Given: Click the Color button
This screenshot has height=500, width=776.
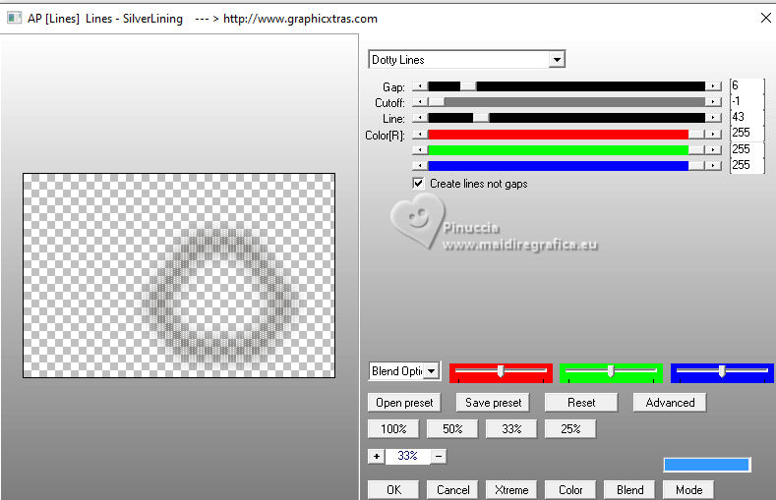Looking at the screenshot, I should (x=570, y=489).
